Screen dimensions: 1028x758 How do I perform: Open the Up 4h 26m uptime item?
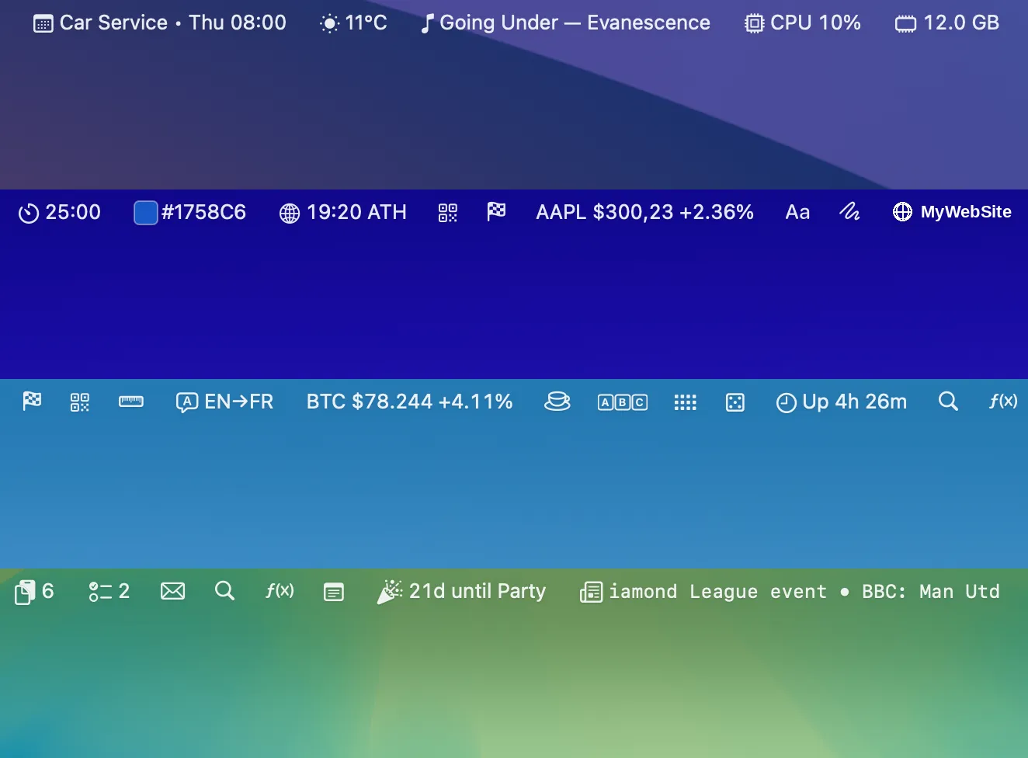(842, 402)
